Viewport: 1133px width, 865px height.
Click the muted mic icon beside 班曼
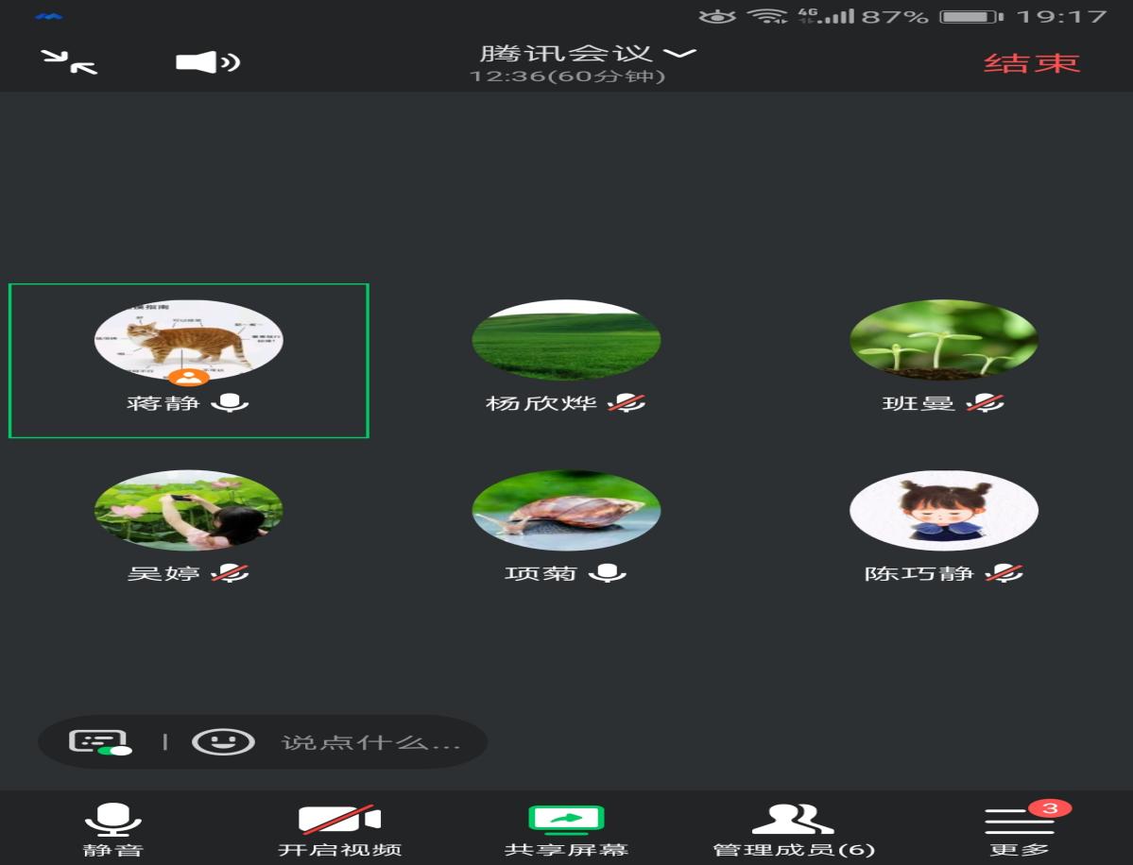tap(985, 403)
